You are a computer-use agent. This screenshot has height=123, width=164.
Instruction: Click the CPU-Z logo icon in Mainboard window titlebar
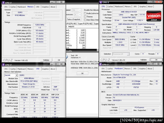(x=100, y=64)
